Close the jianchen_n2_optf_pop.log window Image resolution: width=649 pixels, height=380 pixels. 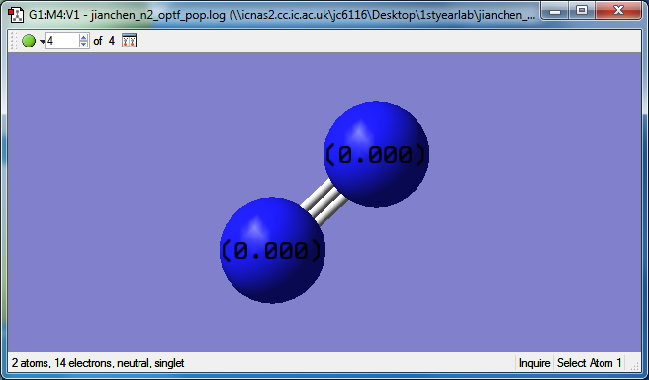coord(618,10)
